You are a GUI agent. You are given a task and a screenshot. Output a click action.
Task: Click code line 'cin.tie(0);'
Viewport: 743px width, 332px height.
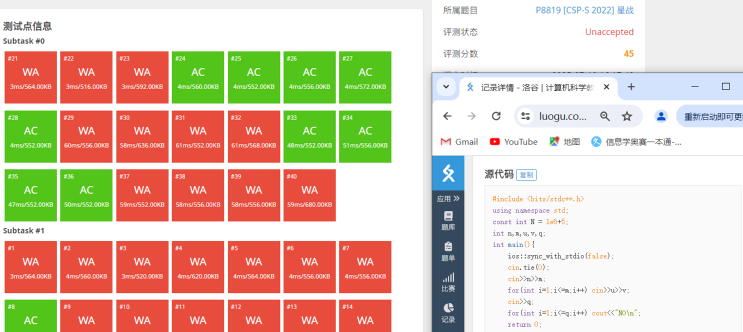[x=528, y=267]
